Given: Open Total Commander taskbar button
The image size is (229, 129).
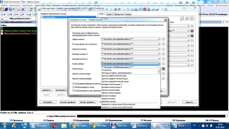Looking at the screenshot, I should (x=119, y=126).
